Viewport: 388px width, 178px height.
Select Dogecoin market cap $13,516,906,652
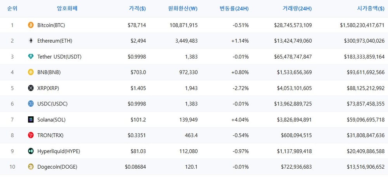tap(365, 167)
